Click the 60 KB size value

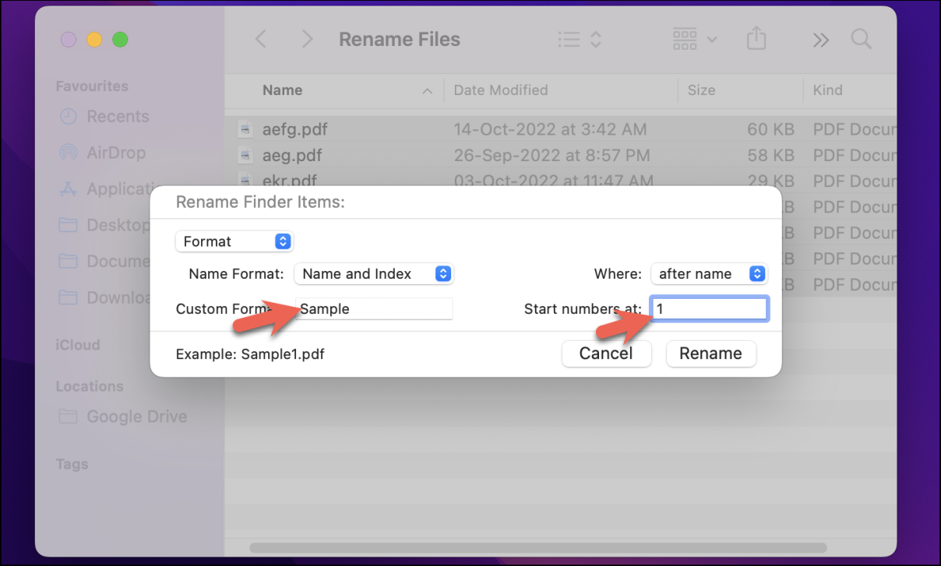770,129
